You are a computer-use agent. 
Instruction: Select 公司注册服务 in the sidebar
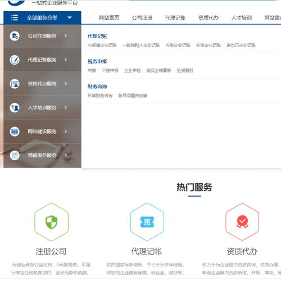pos(42,36)
